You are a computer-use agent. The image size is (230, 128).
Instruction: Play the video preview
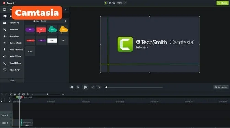pos(85,87)
